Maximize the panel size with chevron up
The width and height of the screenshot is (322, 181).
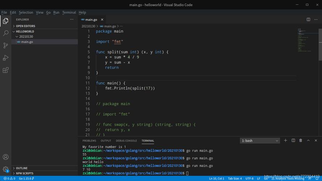(308, 140)
